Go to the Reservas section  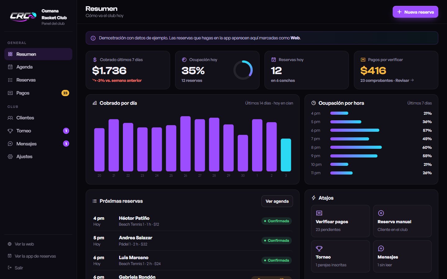[38, 80]
